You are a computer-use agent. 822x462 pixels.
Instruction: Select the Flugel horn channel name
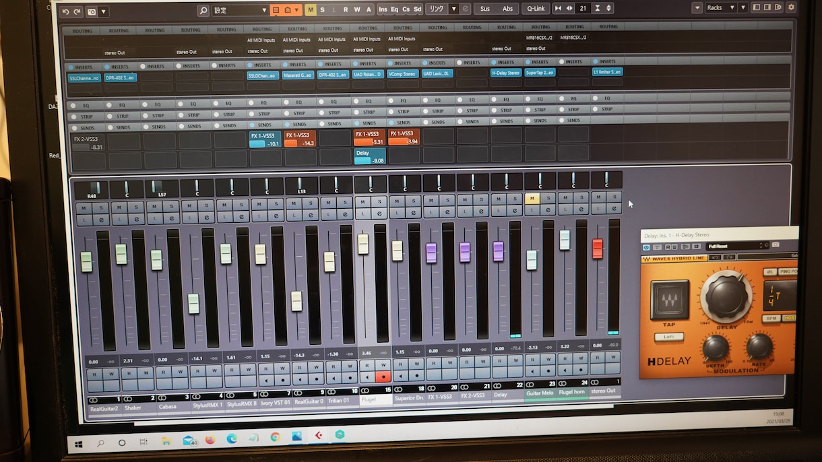573,393
